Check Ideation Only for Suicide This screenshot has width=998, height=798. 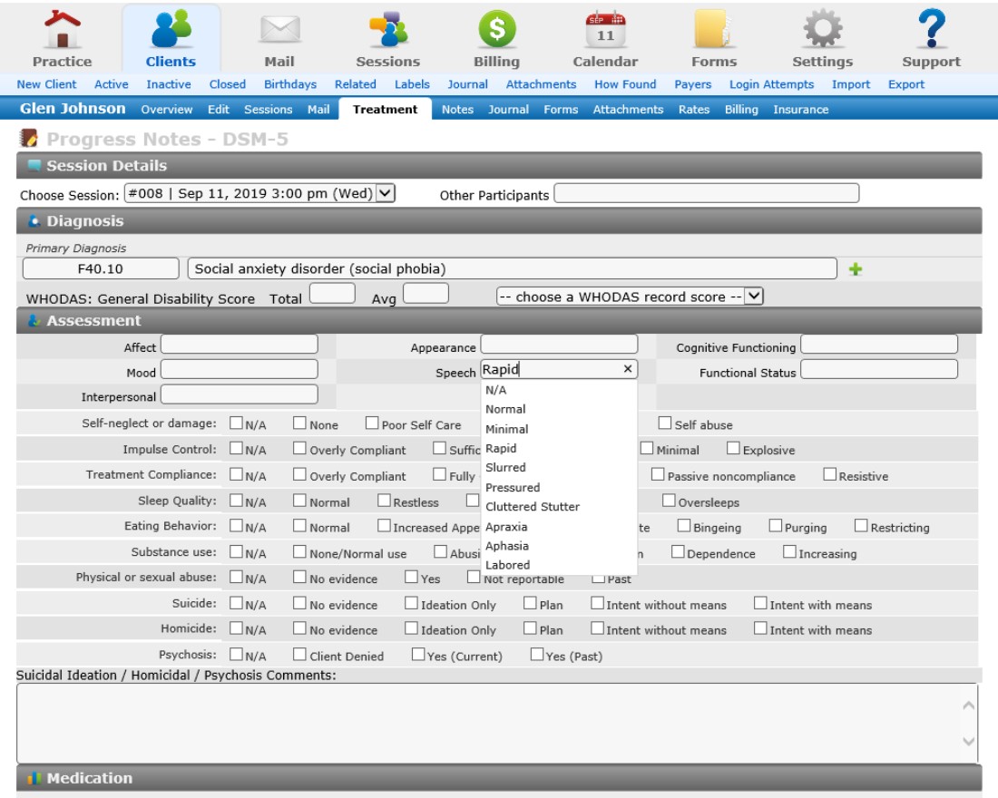(411, 603)
